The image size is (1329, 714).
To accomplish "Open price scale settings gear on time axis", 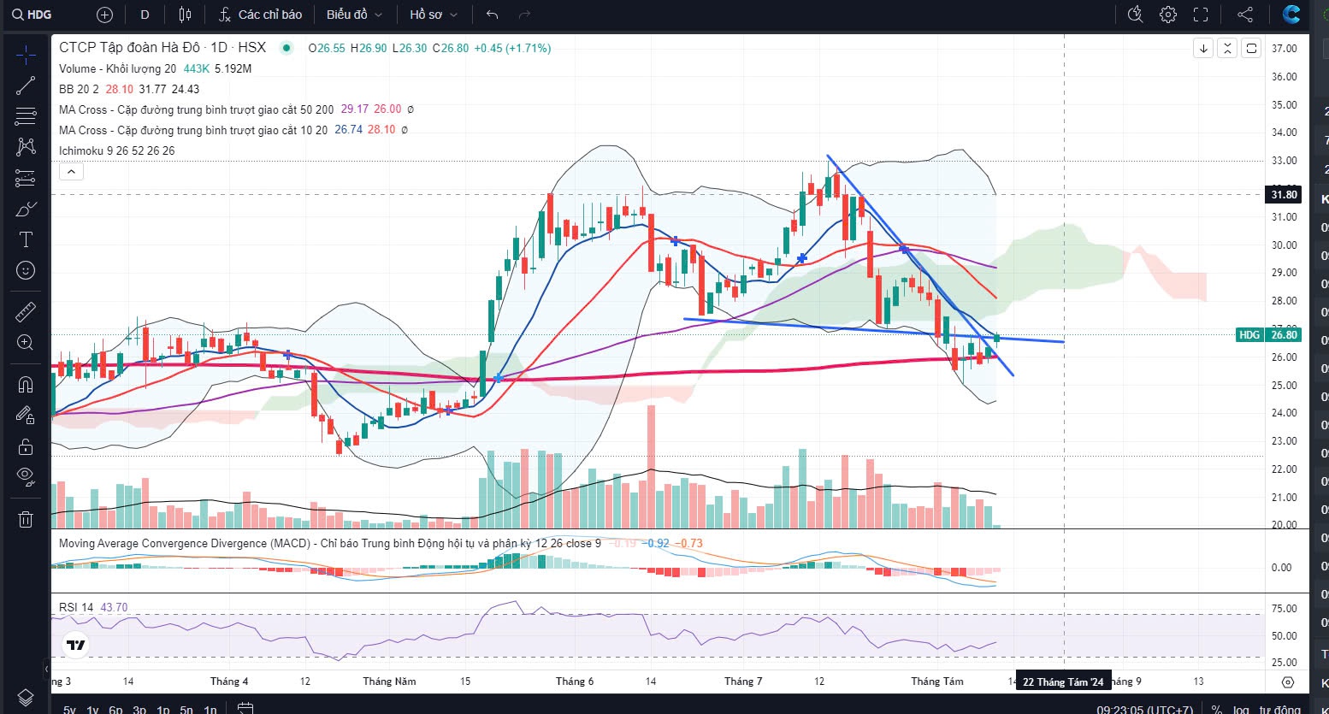I will tap(1288, 682).
